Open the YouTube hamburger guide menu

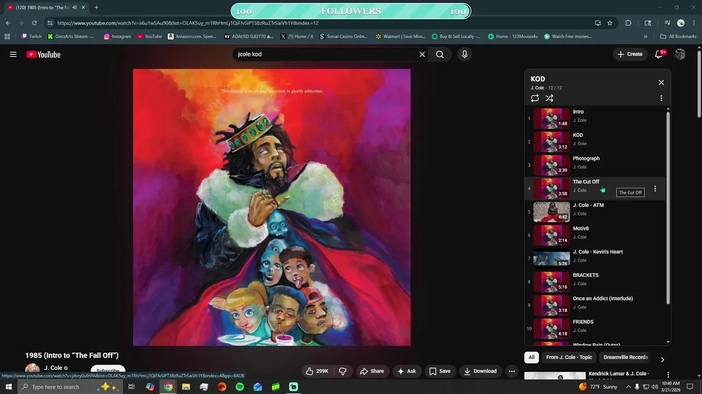pos(13,54)
